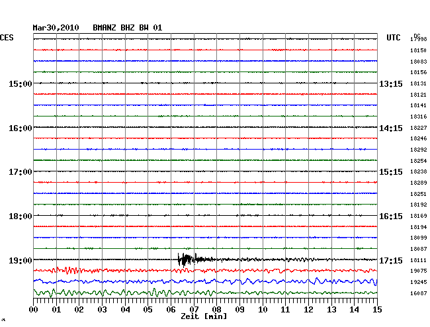Screen dimensions: 430x327
Task: Click minute tick label 09
Action: [x=239, y=310]
